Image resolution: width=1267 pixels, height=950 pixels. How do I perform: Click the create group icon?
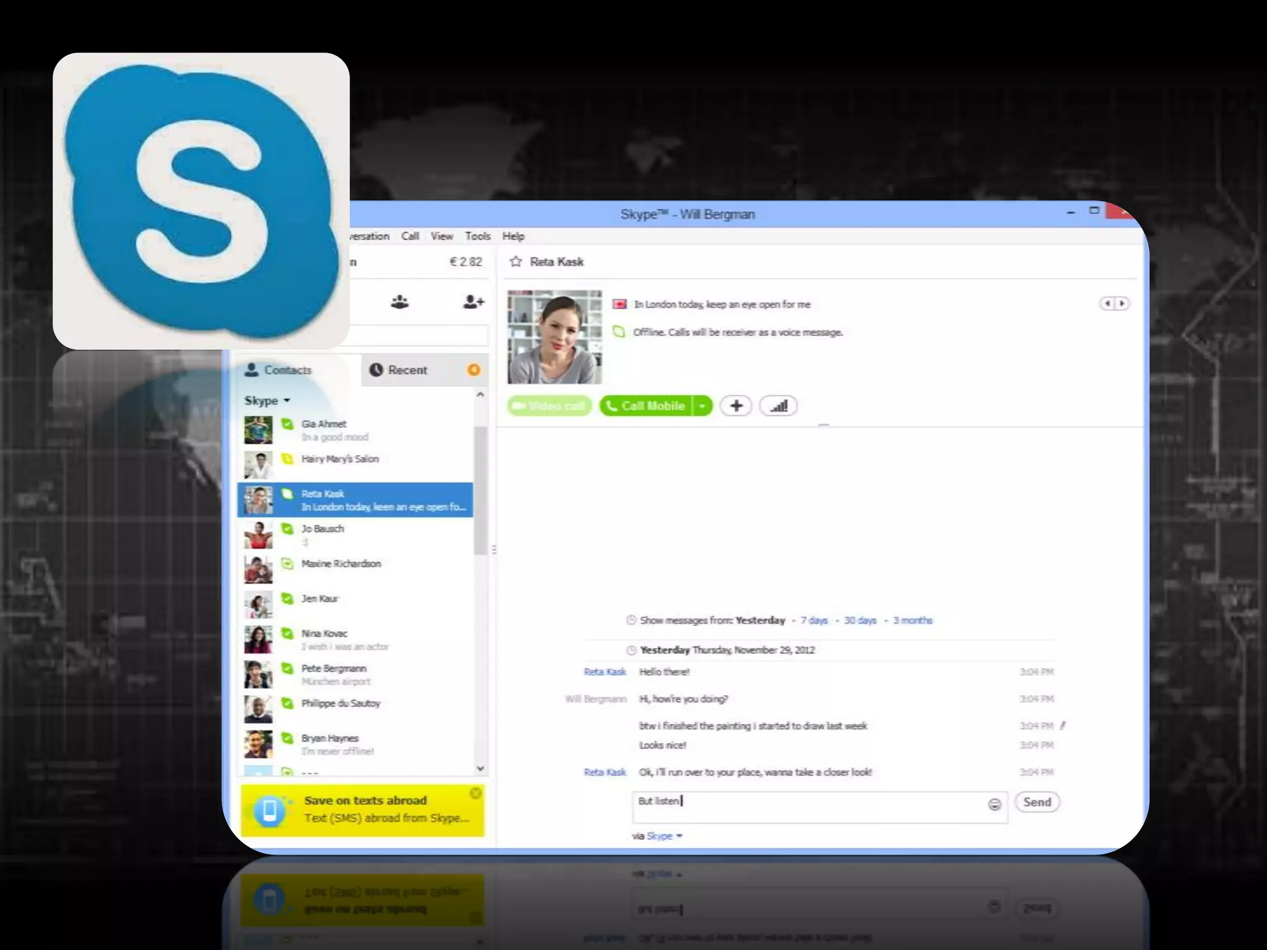point(400,302)
